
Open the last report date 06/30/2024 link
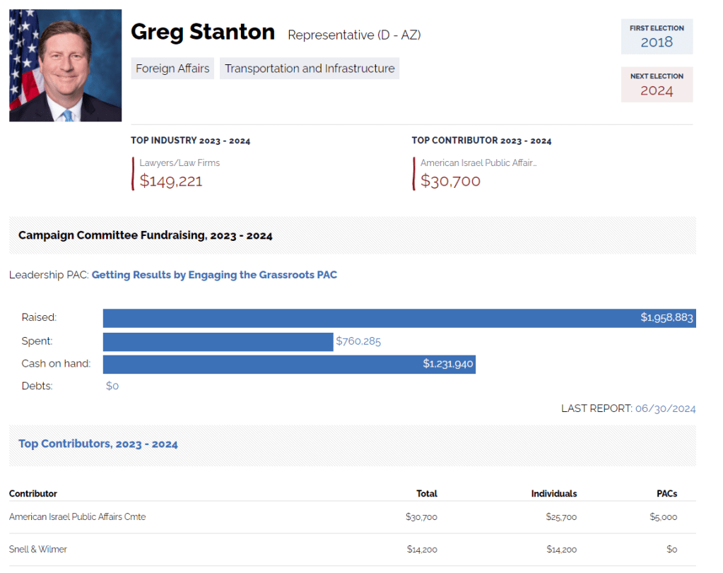click(x=665, y=408)
